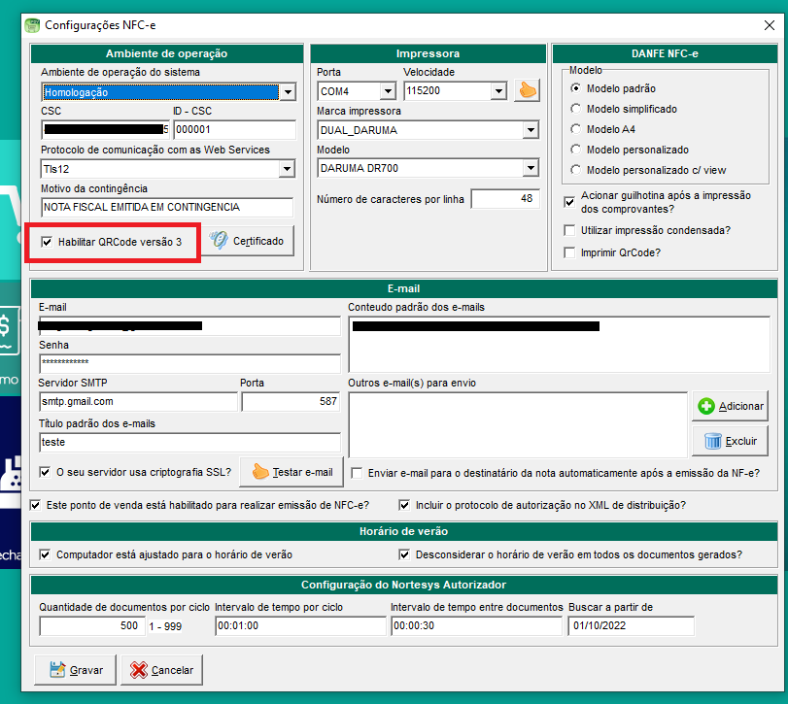Click the Excluir trash button
The width and height of the screenshot is (788, 704).
point(730,441)
